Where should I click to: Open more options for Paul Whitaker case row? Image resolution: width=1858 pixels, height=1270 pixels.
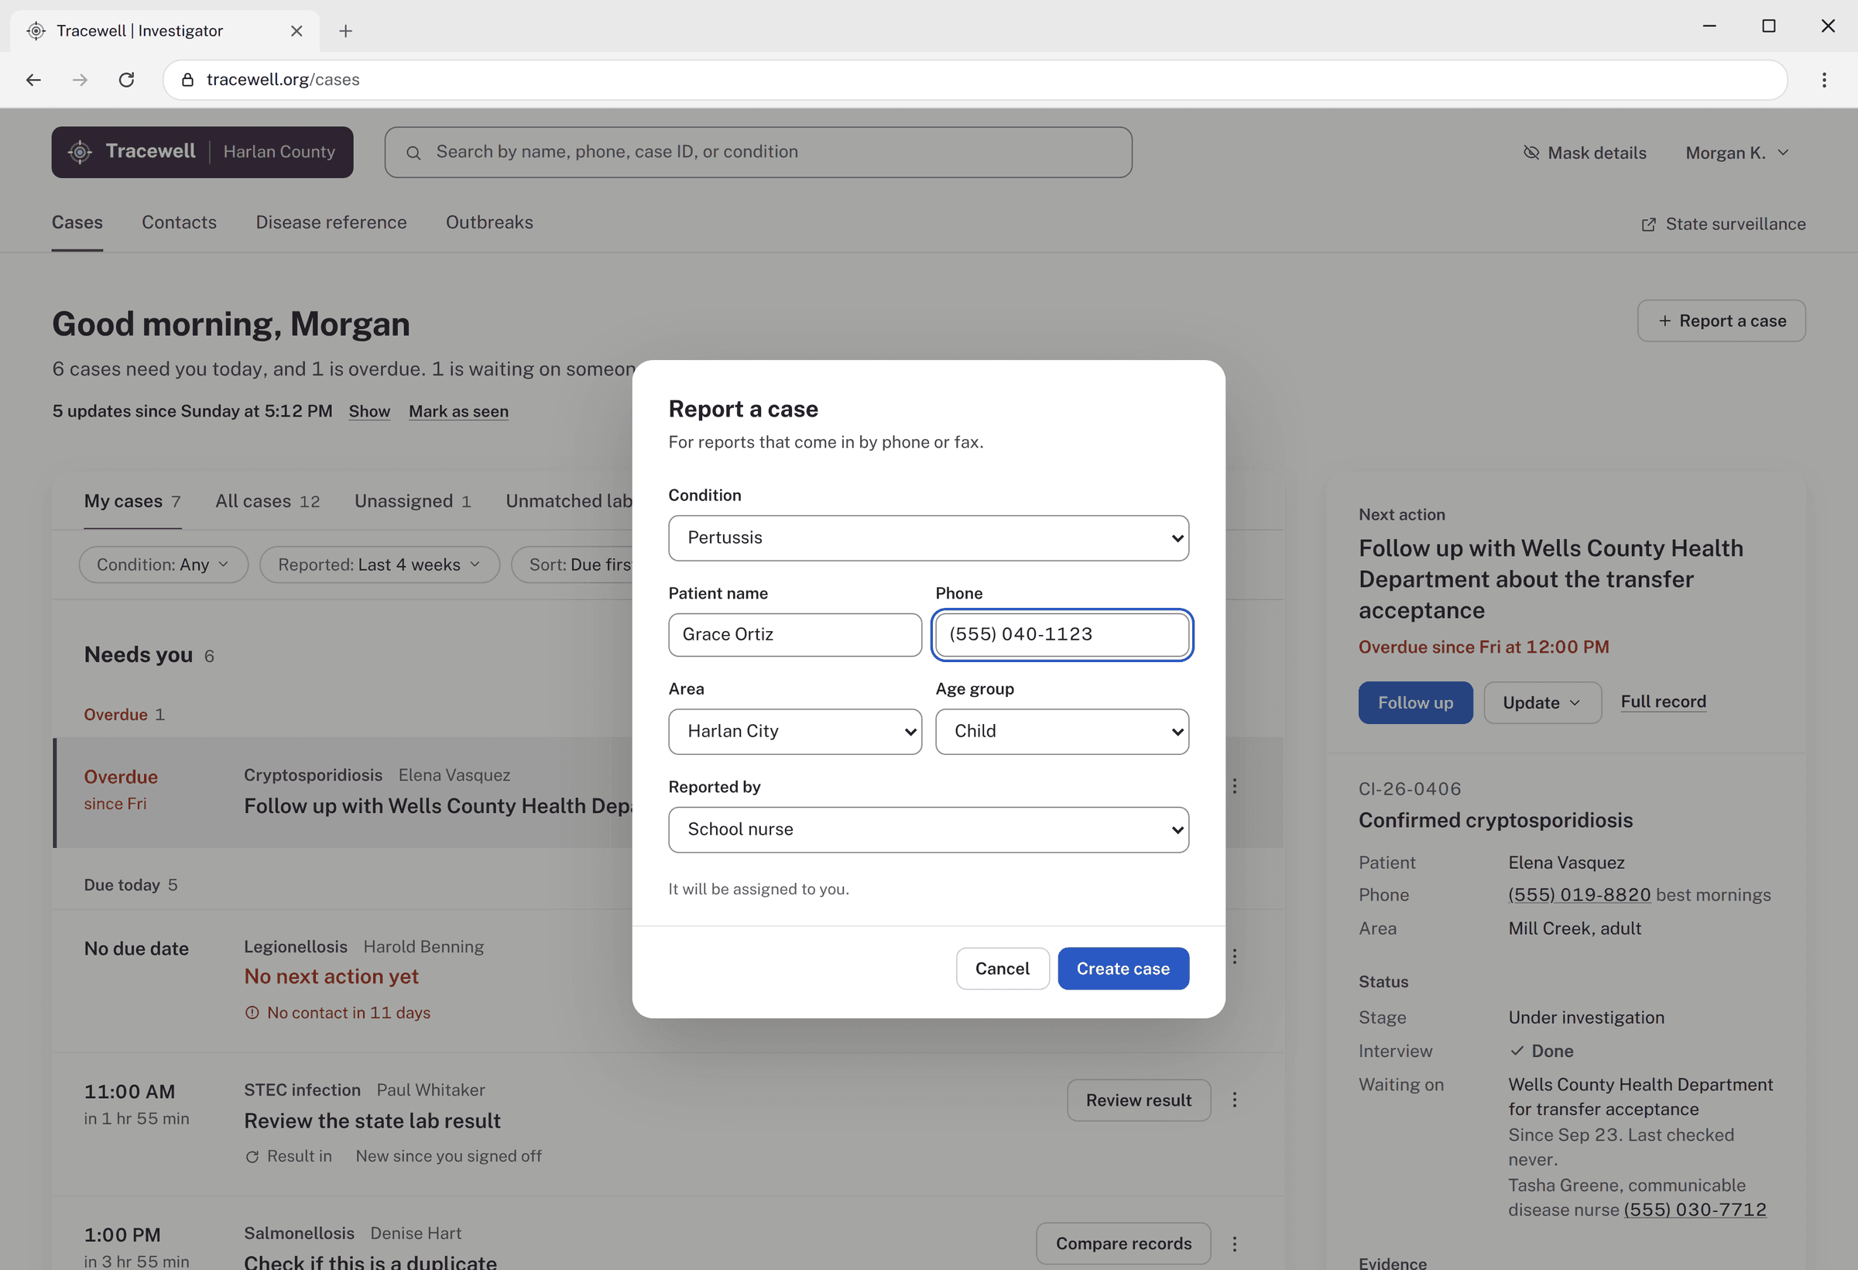tap(1234, 1100)
